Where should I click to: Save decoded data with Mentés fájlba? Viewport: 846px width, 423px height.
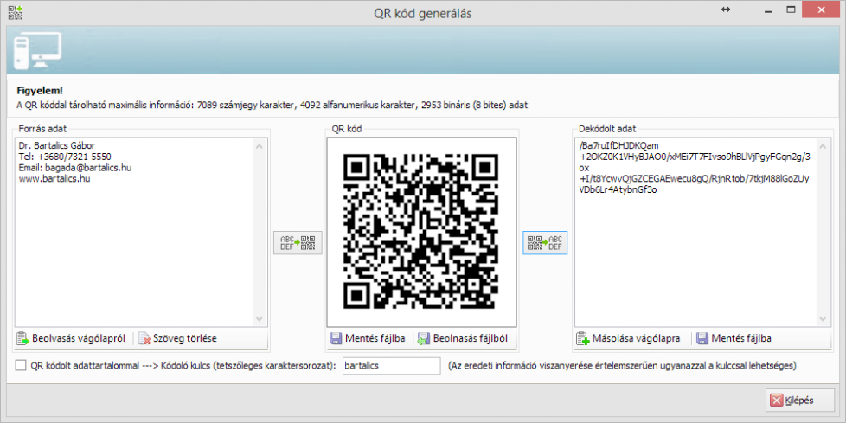pyautogui.click(x=734, y=338)
